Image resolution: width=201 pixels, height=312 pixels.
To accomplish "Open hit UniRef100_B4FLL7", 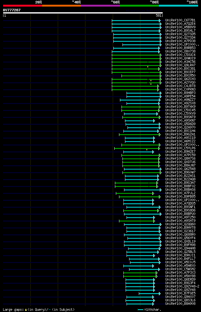I will [x=180, y=259].
